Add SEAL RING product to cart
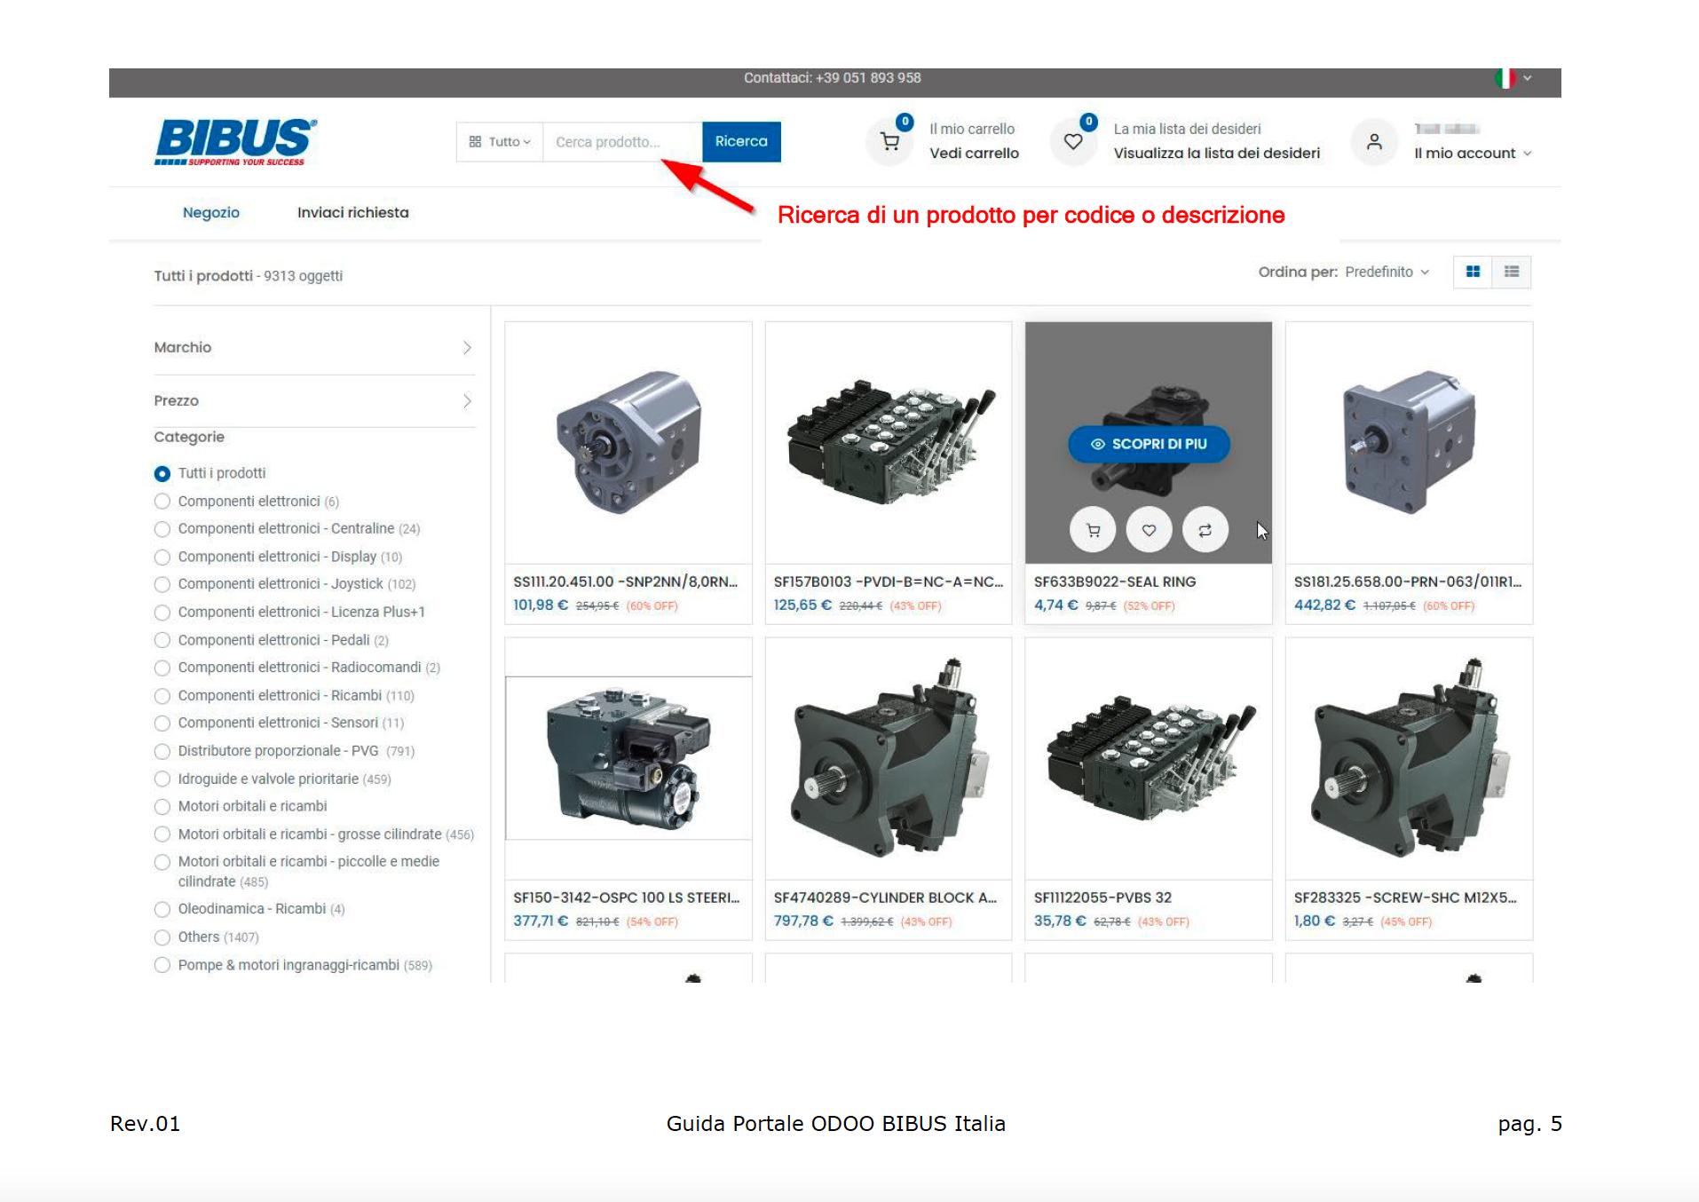Screen dimensions: 1699x1202 [x=1093, y=530]
